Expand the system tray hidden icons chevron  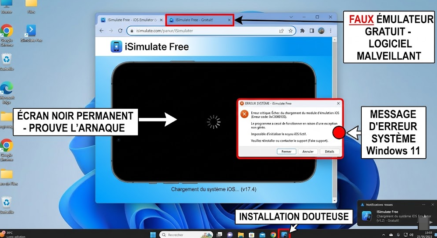[x=384, y=235]
